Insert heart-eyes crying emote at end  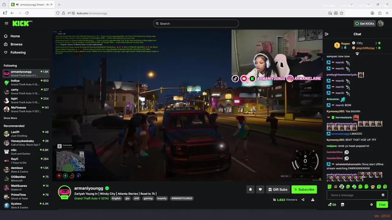tap(385, 187)
